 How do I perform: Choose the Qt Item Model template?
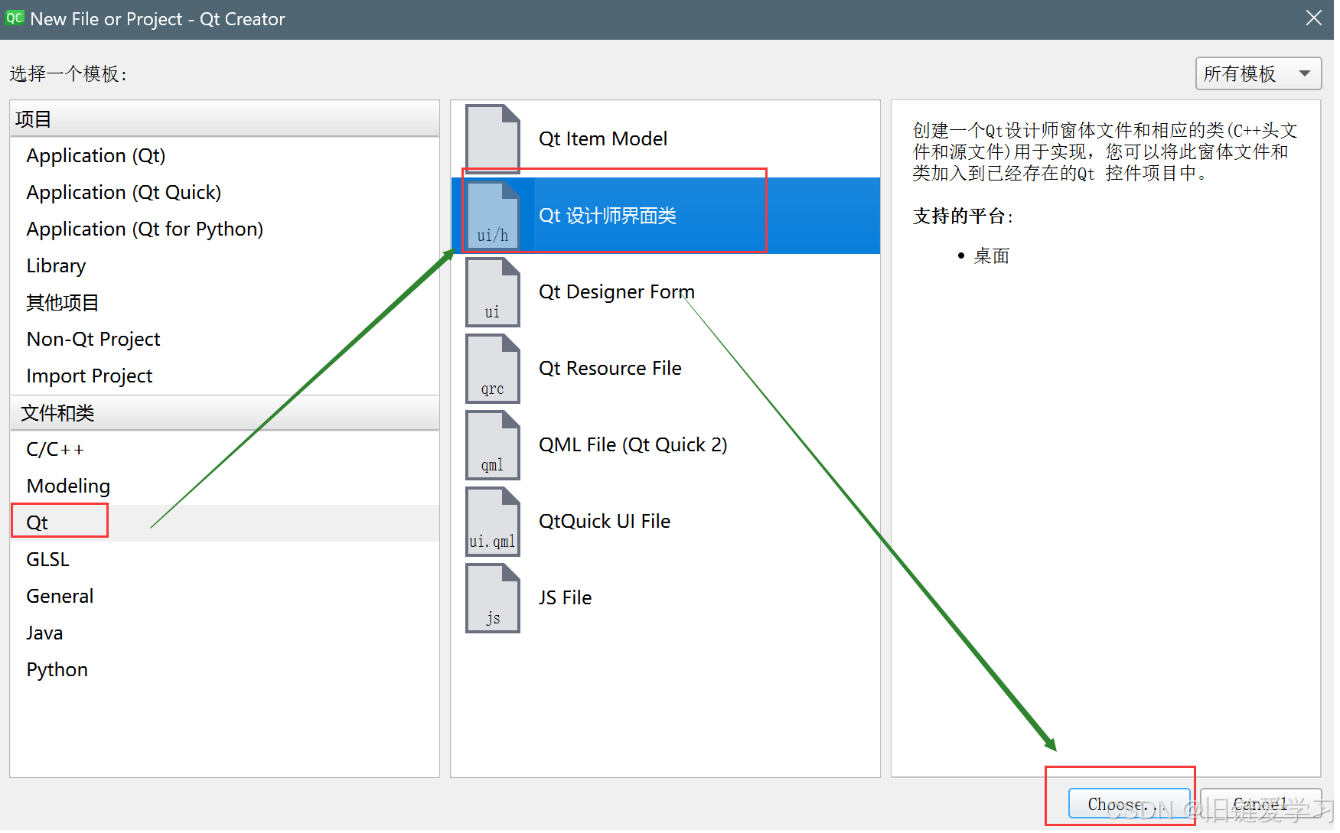tap(666, 138)
